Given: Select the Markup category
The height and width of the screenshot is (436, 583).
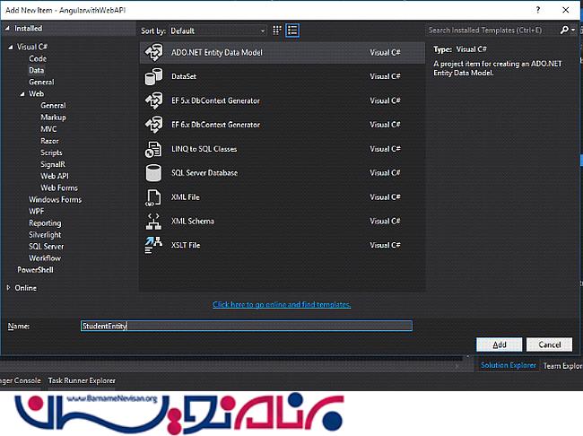Looking at the screenshot, I should tap(53, 118).
